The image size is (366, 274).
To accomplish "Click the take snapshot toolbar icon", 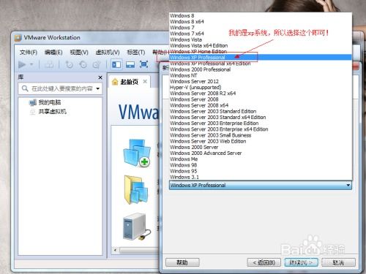I will coord(69,64).
